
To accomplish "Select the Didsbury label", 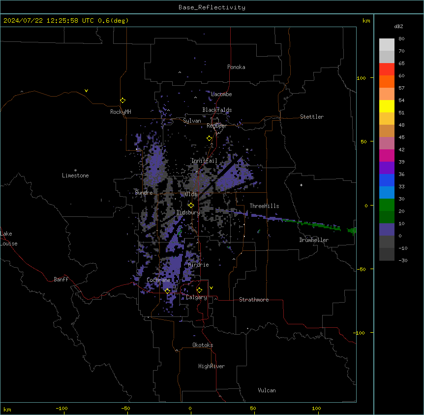I will (188, 212).
